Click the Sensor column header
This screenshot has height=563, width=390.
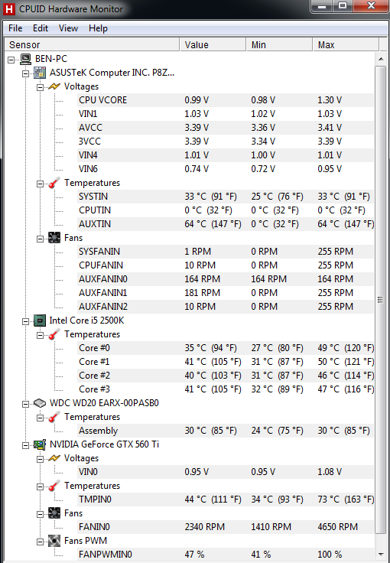92,44
